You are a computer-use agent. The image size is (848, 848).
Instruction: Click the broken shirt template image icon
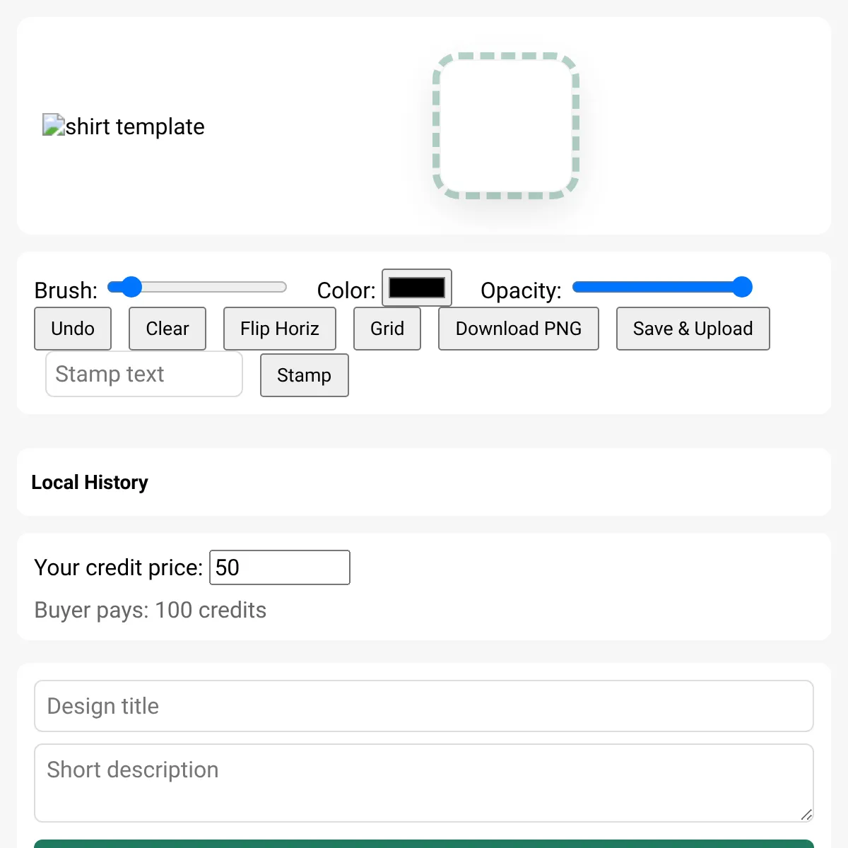(x=54, y=125)
